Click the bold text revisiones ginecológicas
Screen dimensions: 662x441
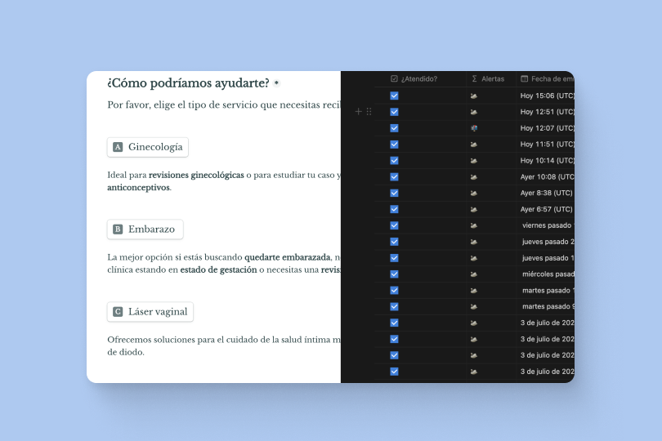[196, 175]
